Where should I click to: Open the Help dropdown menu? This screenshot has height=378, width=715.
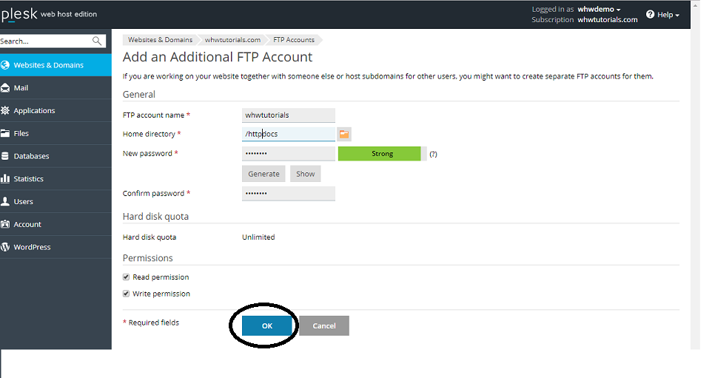coord(662,15)
